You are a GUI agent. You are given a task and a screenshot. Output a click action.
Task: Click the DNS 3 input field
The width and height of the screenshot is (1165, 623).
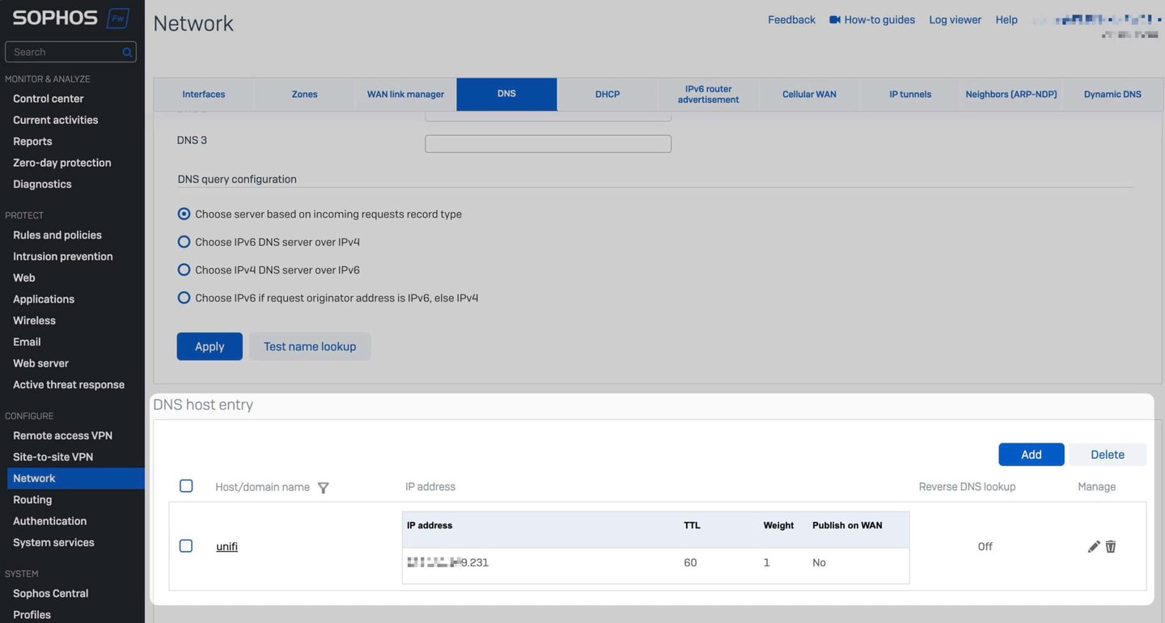548,144
